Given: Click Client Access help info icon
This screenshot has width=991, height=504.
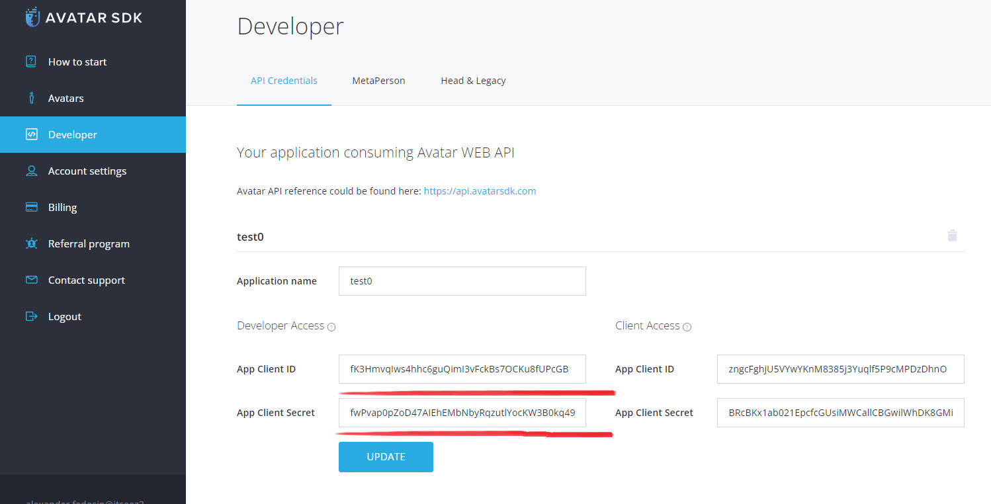Looking at the screenshot, I should (x=687, y=327).
